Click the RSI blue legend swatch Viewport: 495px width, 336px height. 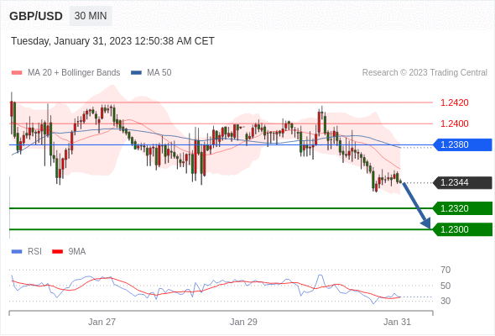pos(17,252)
